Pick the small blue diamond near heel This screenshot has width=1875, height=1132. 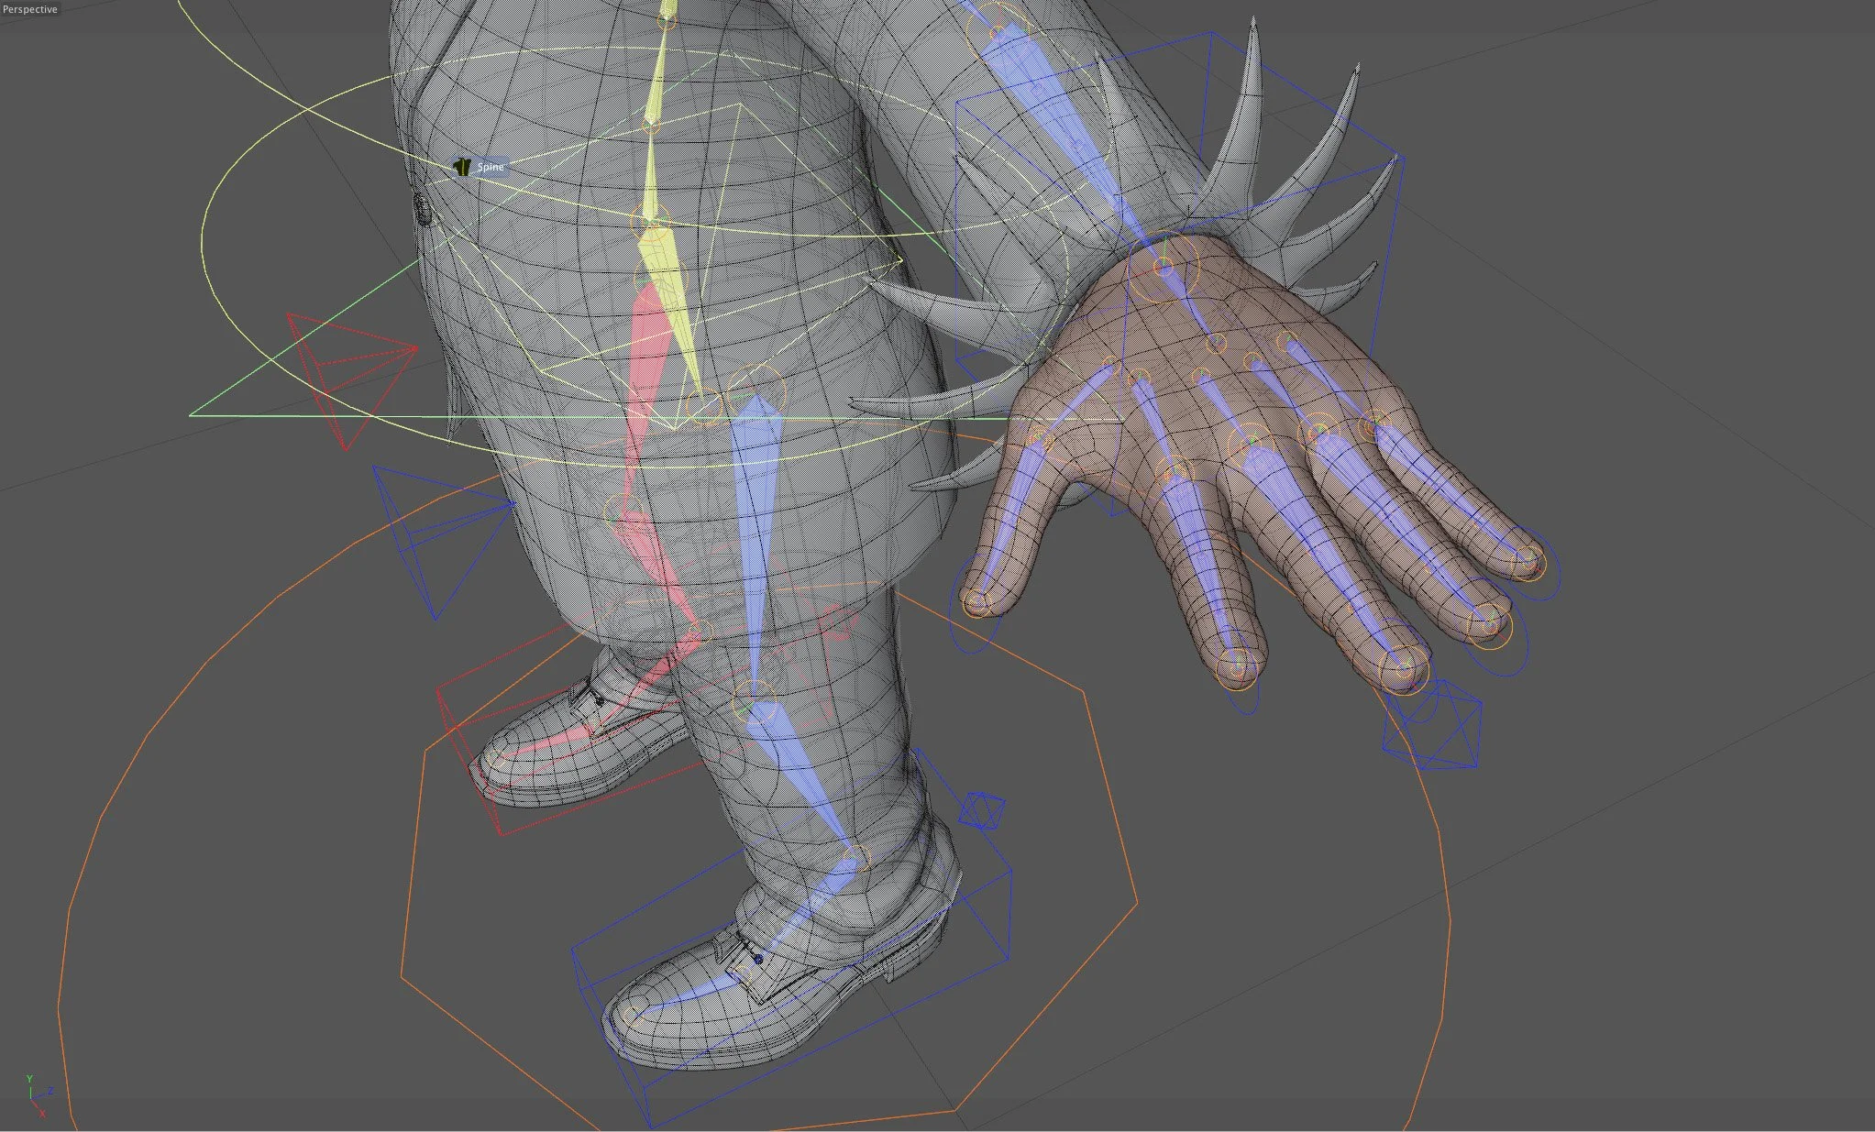pyautogui.click(x=981, y=810)
